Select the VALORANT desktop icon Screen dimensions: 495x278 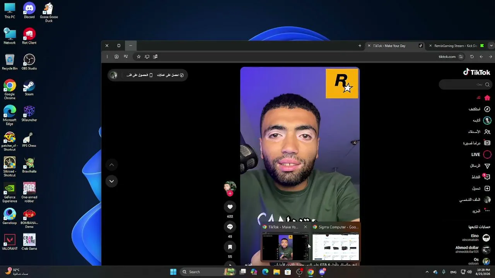click(10, 242)
